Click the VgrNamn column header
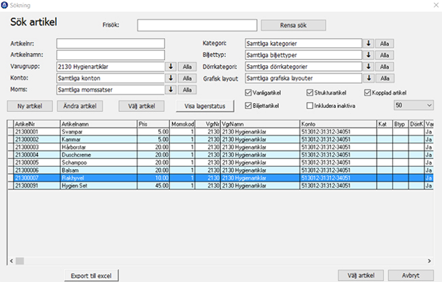Viewport: 442px width, 282px height. click(260, 124)
